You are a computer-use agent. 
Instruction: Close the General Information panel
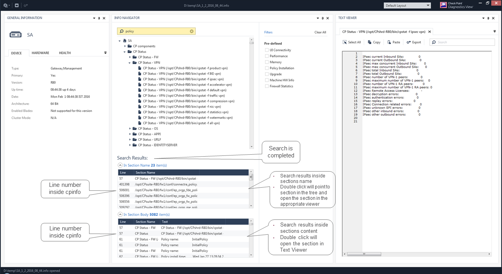click(104, 18)
